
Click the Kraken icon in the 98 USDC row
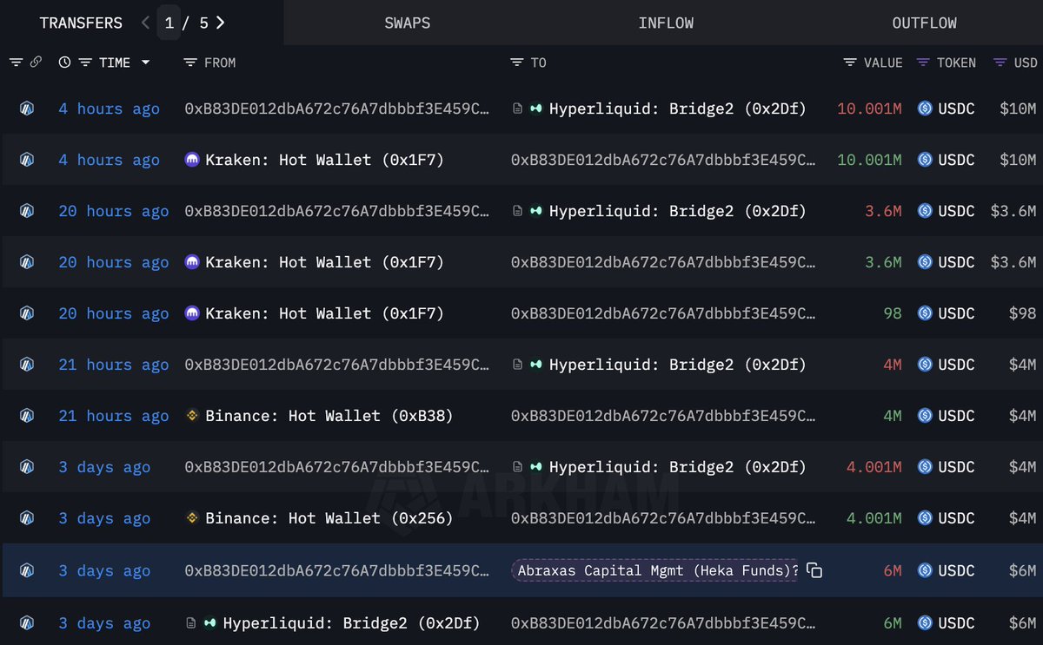point(192,313)
